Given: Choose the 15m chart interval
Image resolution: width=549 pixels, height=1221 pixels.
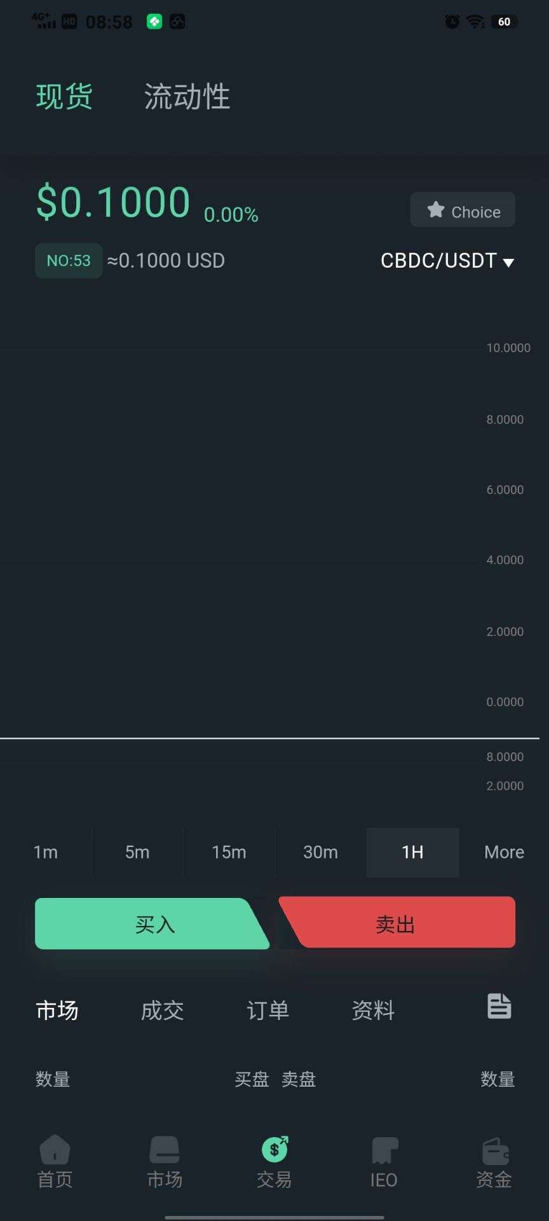Looking at the screenshot, I should (229, 852).
